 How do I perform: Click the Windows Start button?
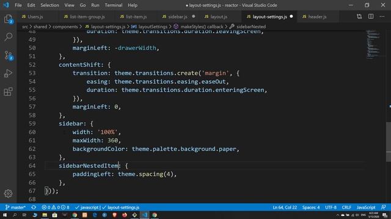point(5,215)
